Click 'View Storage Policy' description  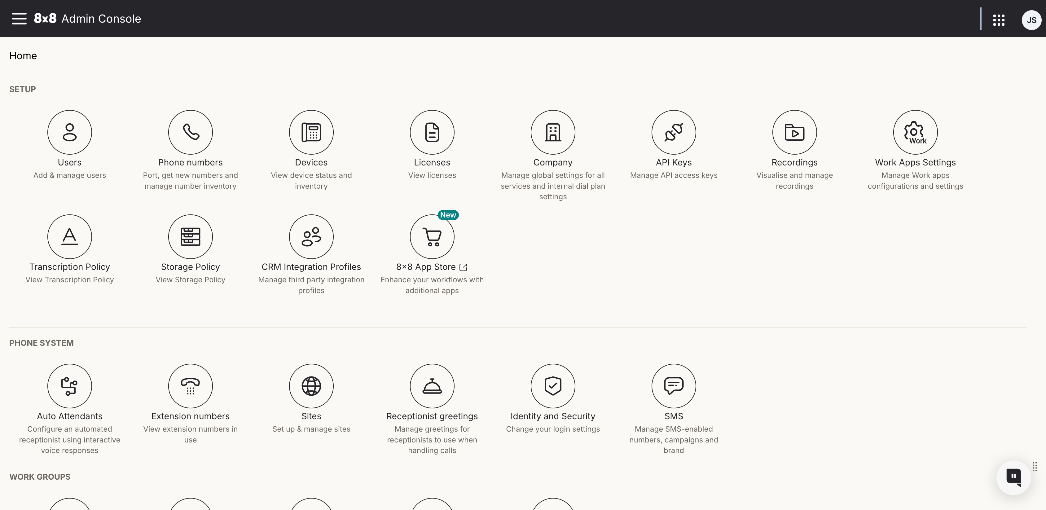(191, 280)
